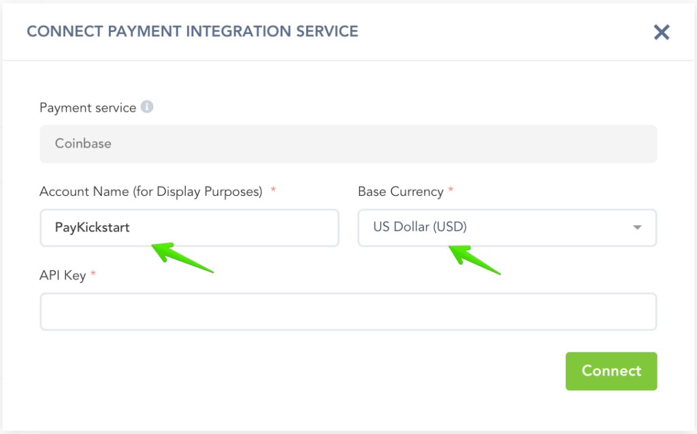
Task: Click the Payment service info icon
Action: [147, 107]
